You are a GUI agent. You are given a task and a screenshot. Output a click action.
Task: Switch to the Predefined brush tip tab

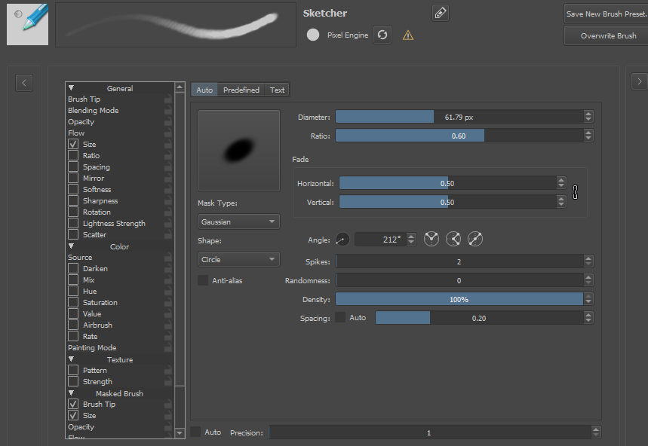point(241,90)
